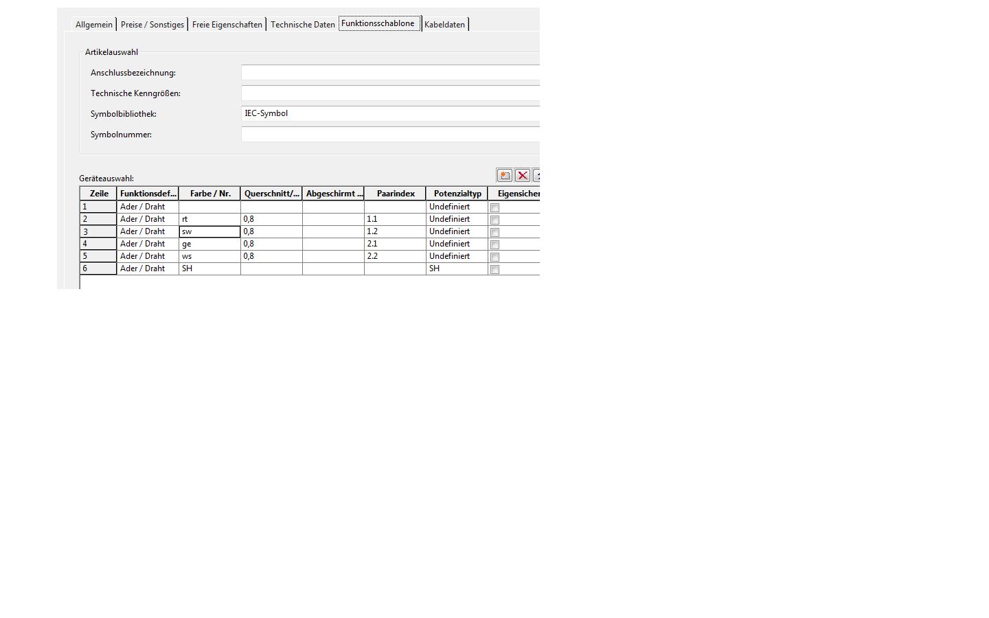Click Paarindex cell '1.1'
Viewport: 989px width, 618px height.
pos(395,219)
